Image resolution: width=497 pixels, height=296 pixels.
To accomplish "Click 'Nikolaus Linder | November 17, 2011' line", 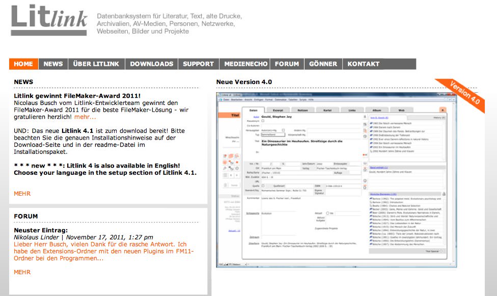I will 84,237.
